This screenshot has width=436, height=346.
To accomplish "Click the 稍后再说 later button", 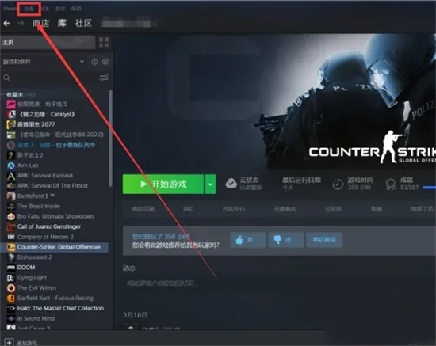I will coord(324,240).
